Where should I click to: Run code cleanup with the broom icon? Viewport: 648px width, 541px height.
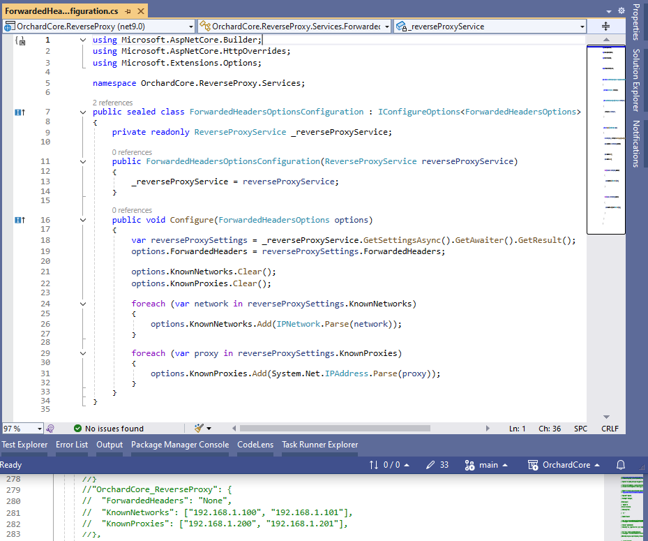click(x=199, y=429)
